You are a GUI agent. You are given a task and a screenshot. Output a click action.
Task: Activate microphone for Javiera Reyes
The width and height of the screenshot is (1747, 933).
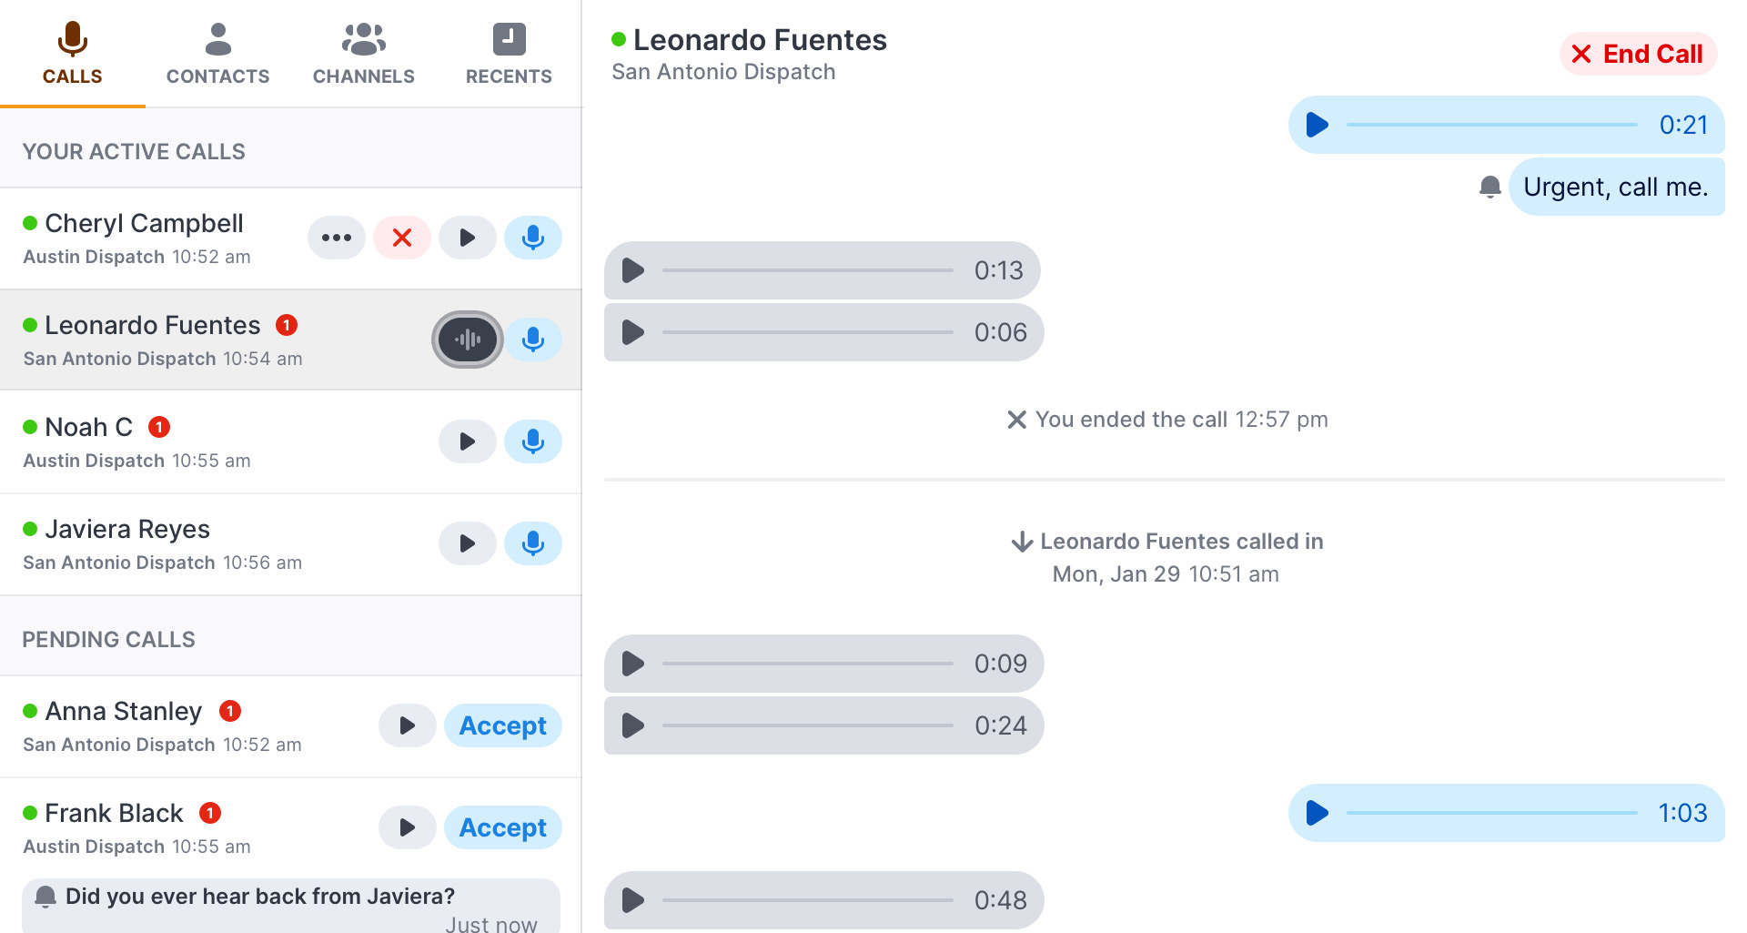(x=533, y=543)
